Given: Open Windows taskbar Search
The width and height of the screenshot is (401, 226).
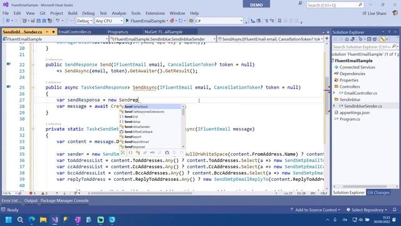Looking at the screenshot, I should click(20, 220).
